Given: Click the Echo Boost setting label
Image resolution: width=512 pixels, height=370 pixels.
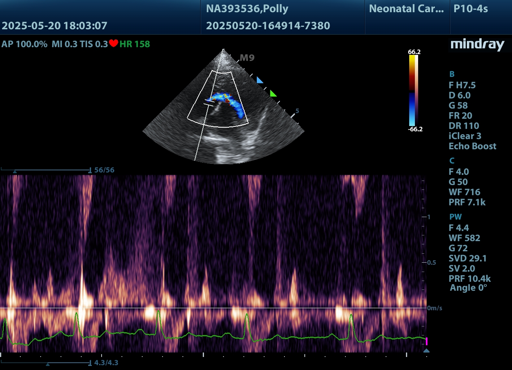Looking at the screenshot, I should [x=472, y=146].
